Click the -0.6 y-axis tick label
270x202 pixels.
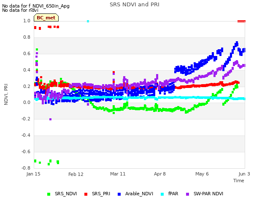tap(26, 151)
